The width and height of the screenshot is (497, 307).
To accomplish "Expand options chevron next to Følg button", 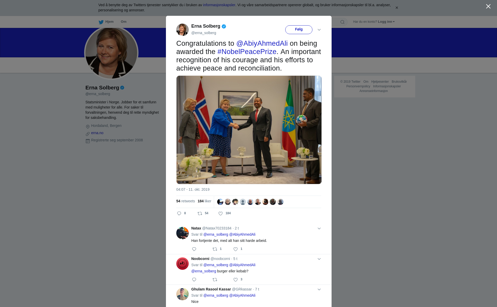I will point(319,30).
